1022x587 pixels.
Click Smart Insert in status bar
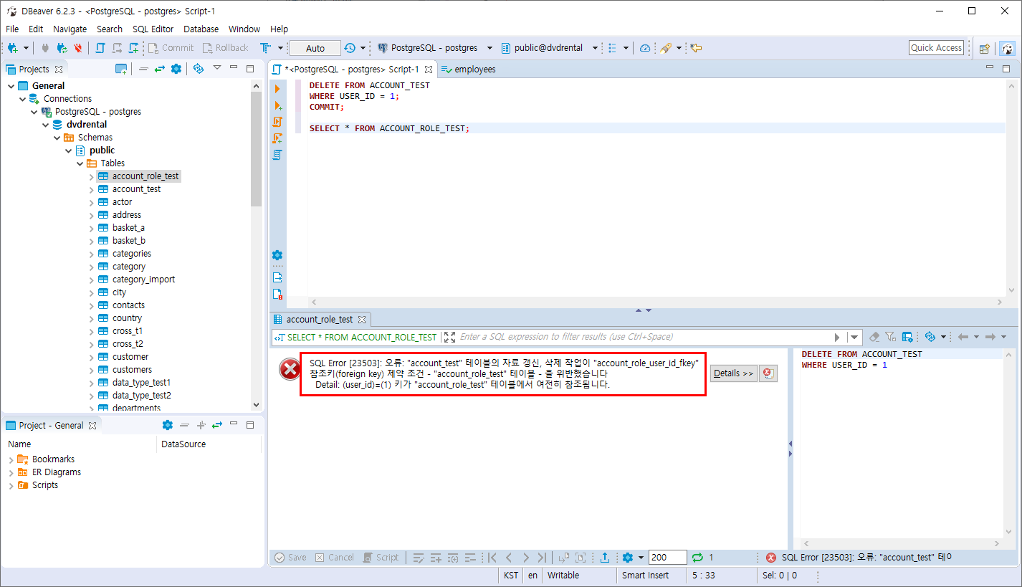coord(645,576)
